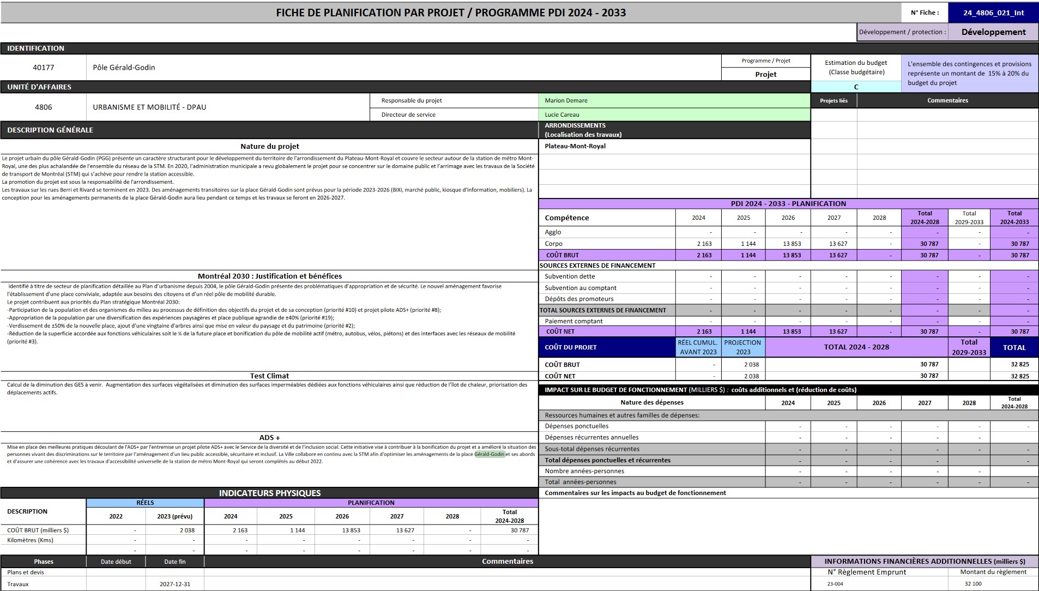Select the Montant du règlement value 32 100
This screenshot has height=591, width=1039.
973,584
